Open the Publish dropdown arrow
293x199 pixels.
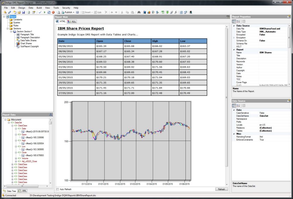point(73,13)
